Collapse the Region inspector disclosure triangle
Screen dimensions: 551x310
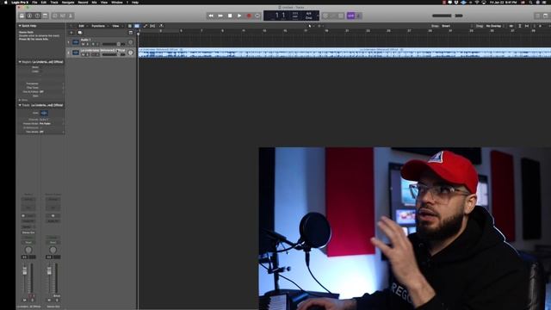[20, 62]
